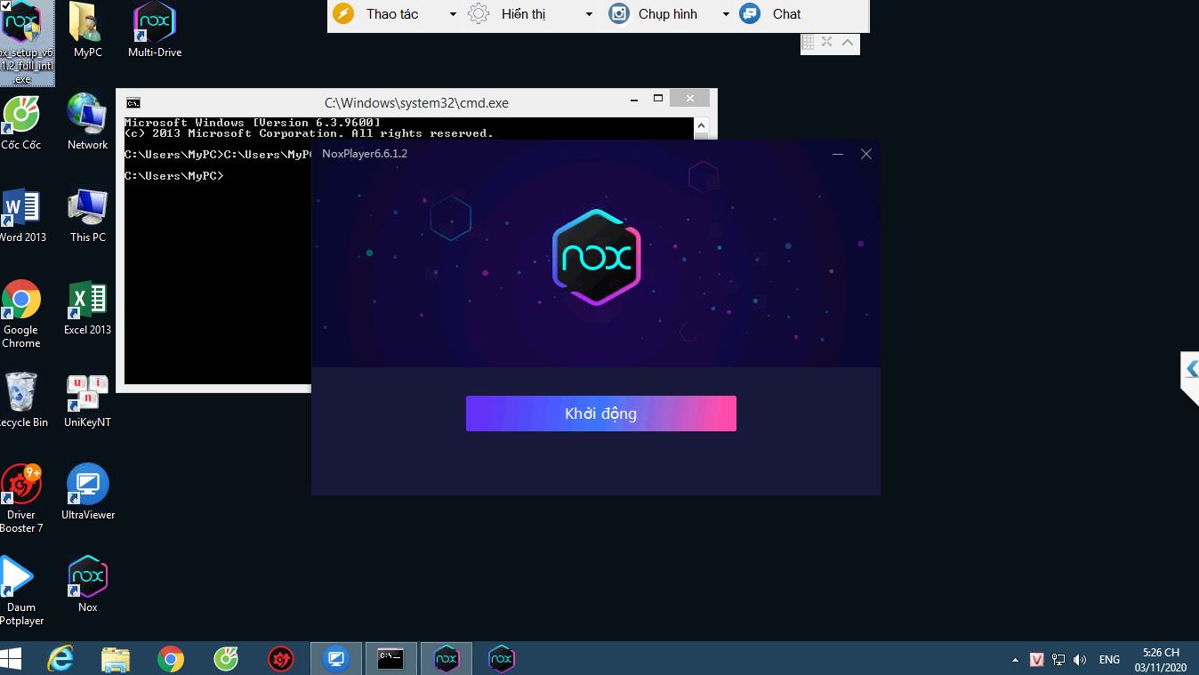Expand the Chụp hình dropdown arrow
This screenshot has width=1199, height=675.
[726, 15]
